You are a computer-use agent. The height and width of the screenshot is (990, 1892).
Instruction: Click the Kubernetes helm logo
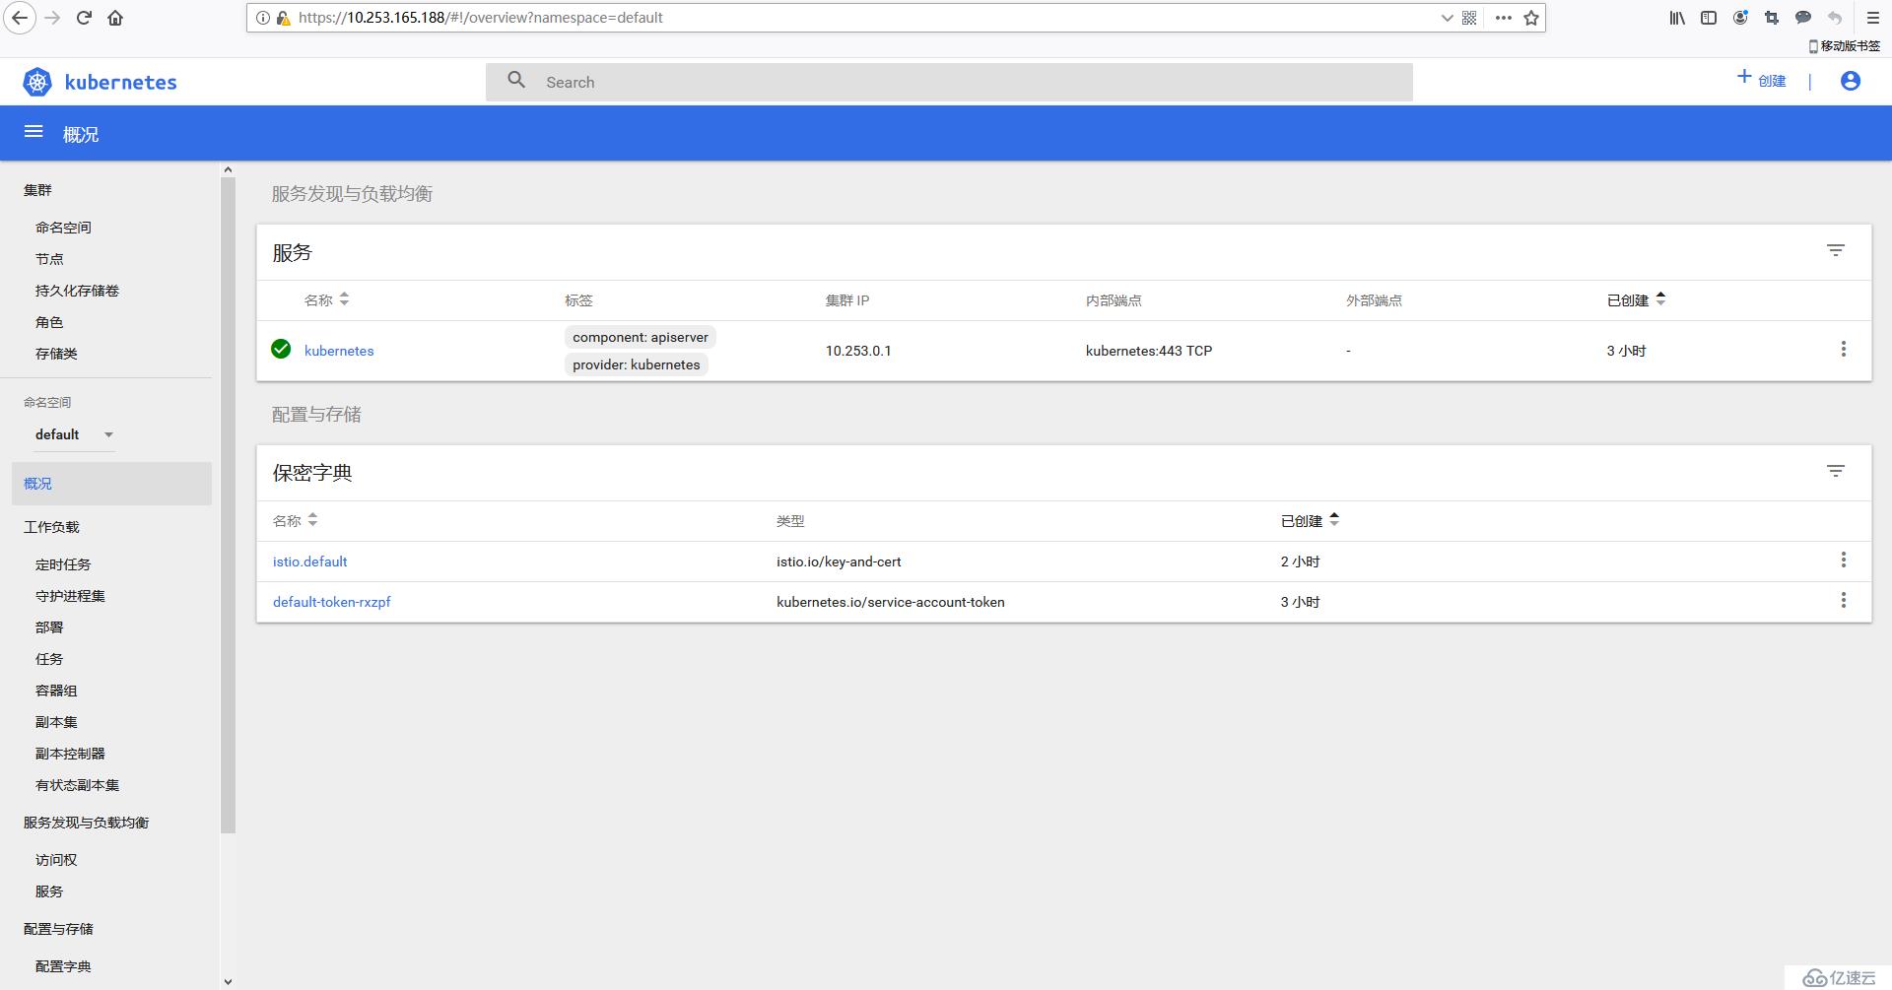37,82
